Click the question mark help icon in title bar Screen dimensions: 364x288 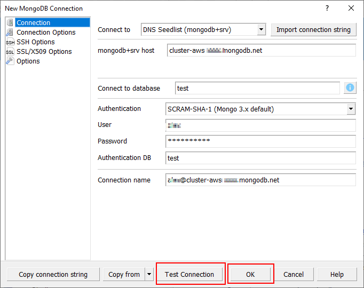click(327, 8)
